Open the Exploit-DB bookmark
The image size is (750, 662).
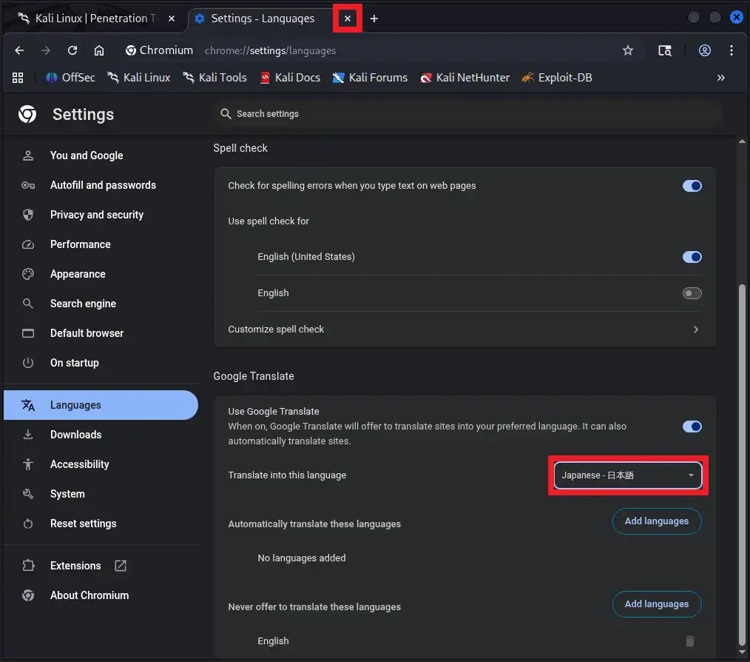pyautogui.click(x=556, y=78)
